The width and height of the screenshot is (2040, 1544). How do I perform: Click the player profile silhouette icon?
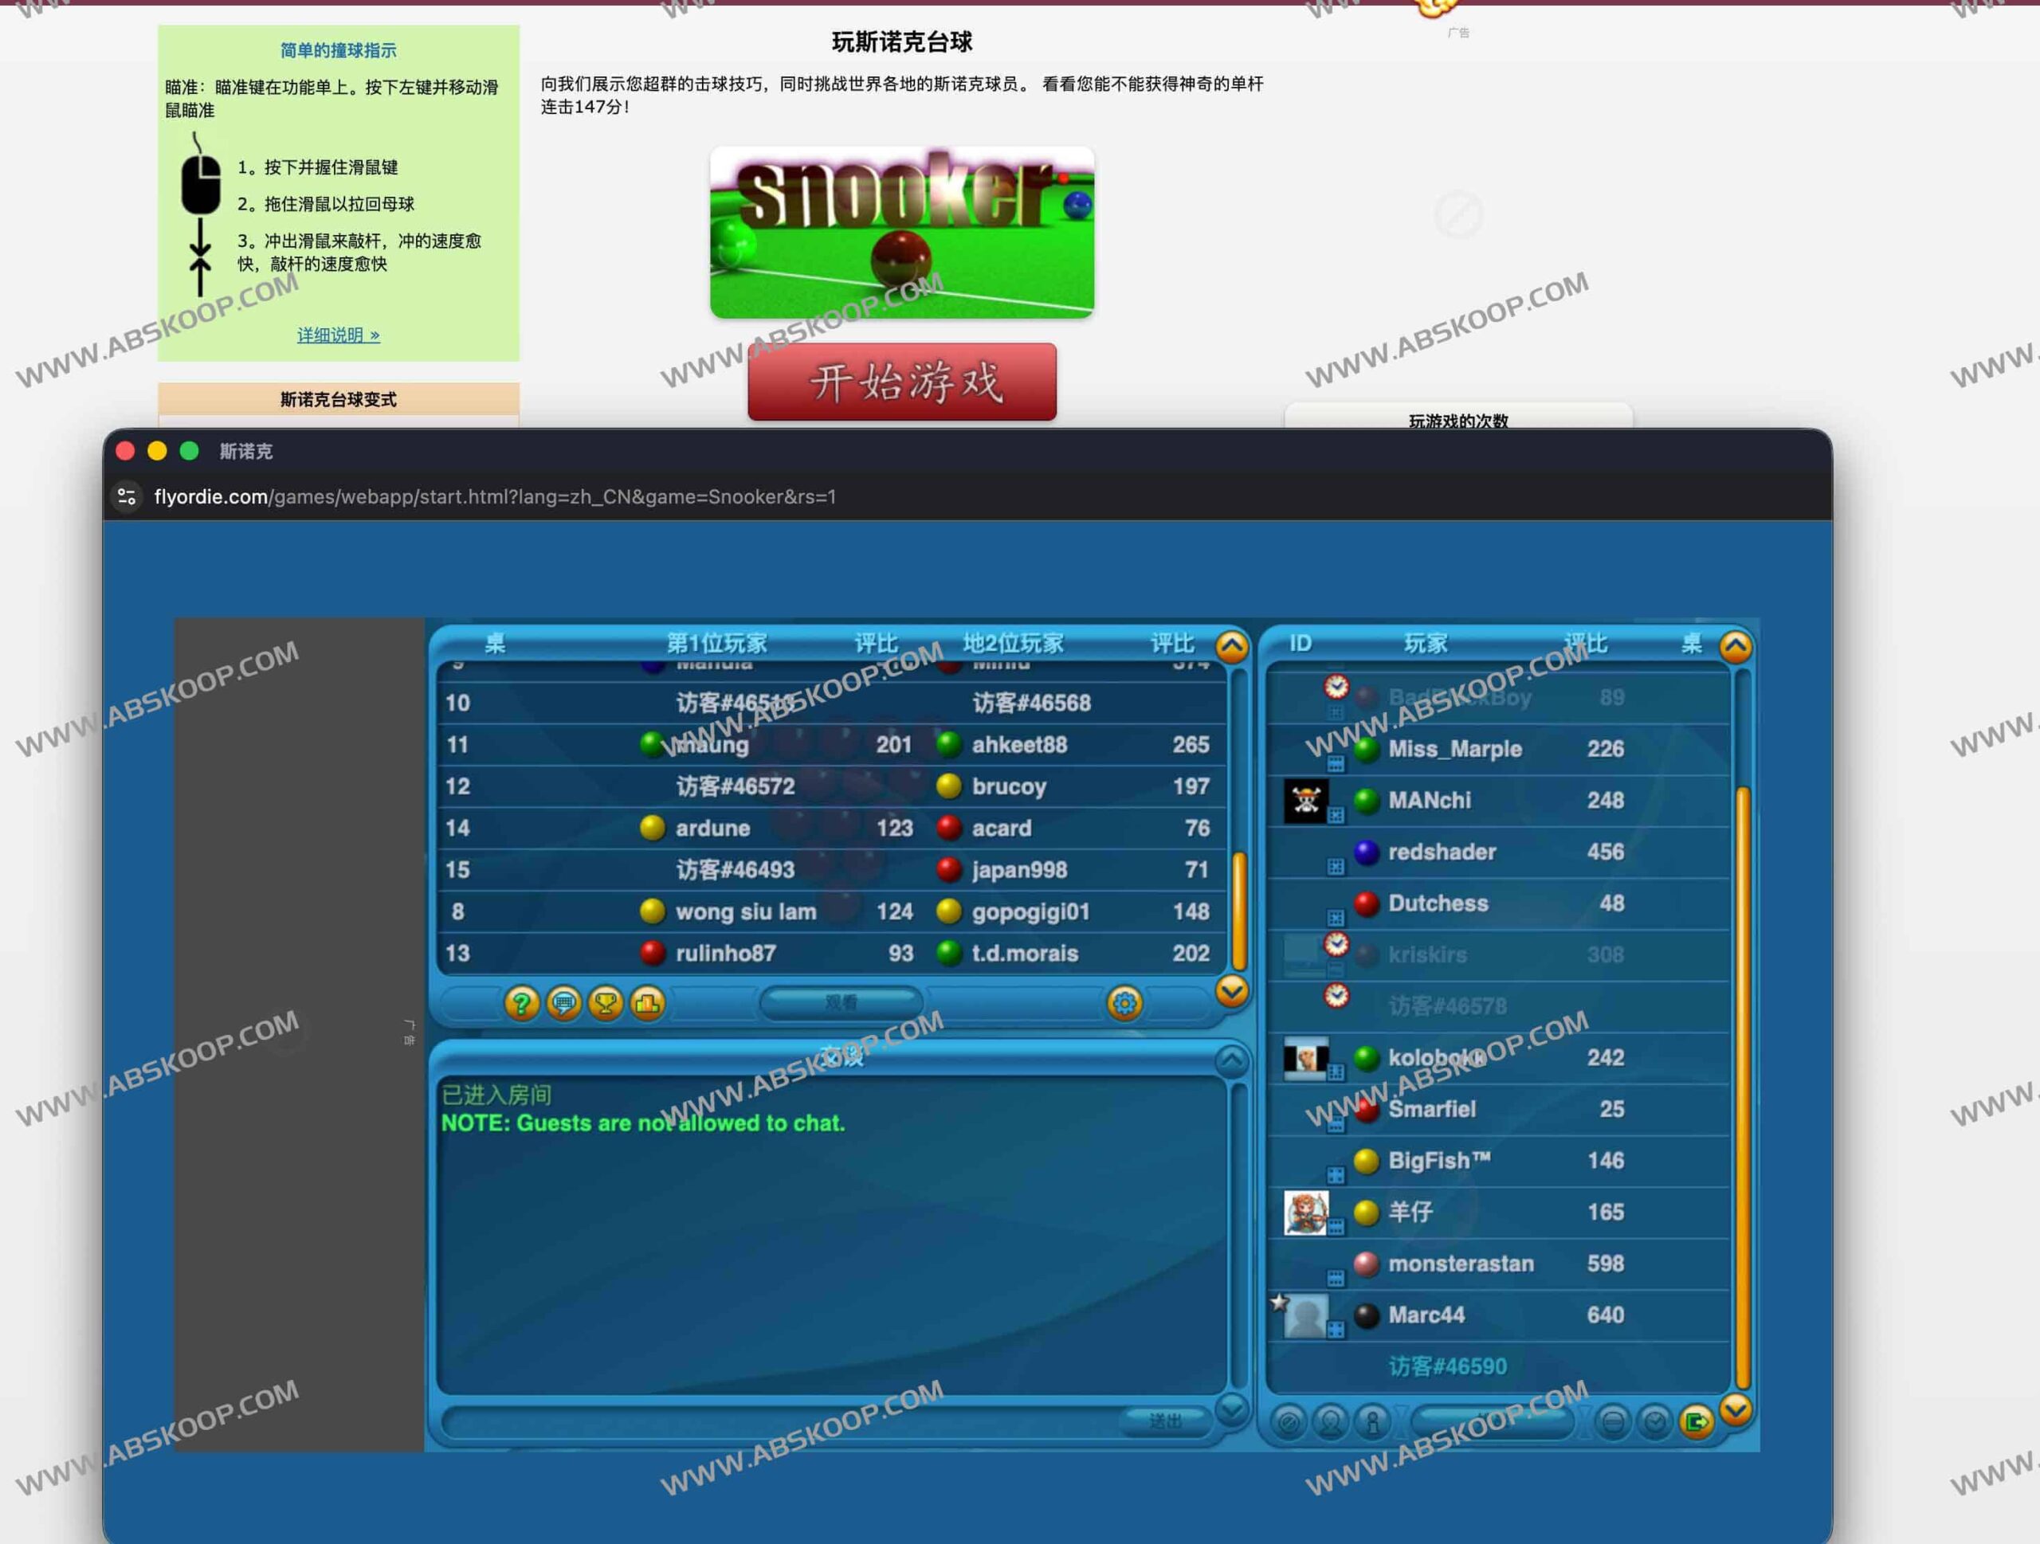[x=1330, y=1423]
